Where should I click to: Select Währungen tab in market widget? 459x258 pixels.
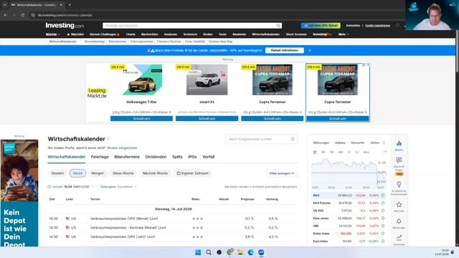[321, 143]
